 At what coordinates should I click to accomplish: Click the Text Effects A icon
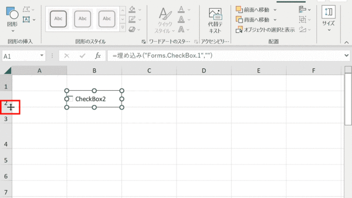[x=181, y=29]
